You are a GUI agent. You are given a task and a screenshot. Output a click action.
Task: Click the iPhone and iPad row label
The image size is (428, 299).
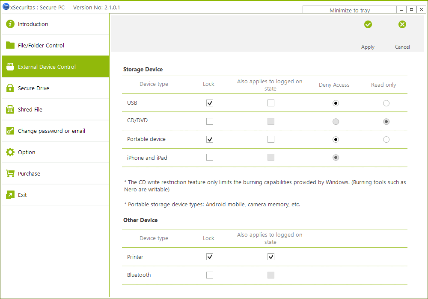click(147, 158)
